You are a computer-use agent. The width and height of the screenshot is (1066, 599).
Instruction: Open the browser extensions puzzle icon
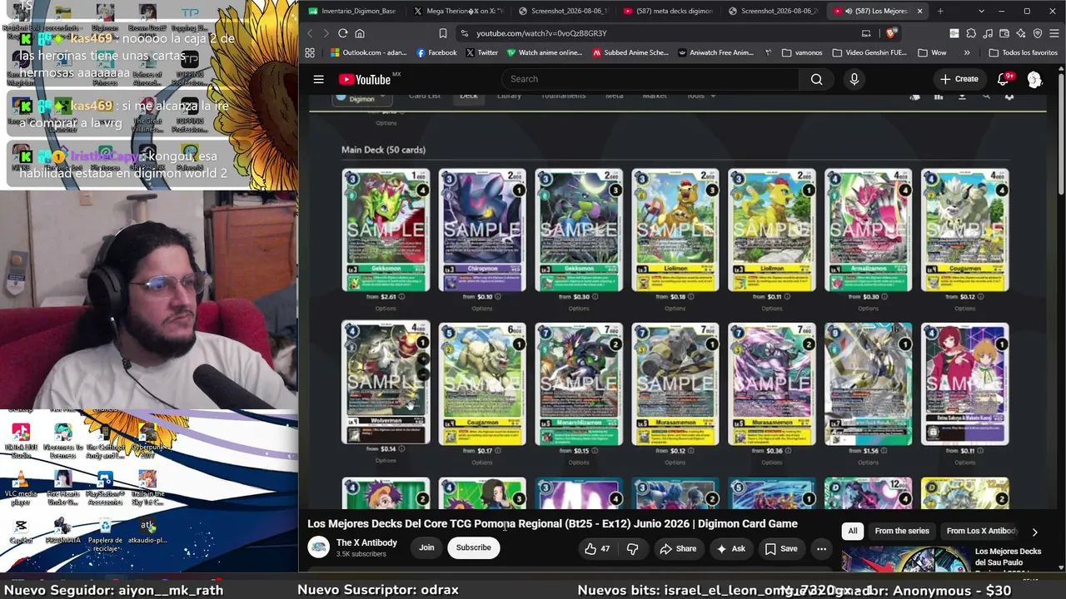coord(971,33)
